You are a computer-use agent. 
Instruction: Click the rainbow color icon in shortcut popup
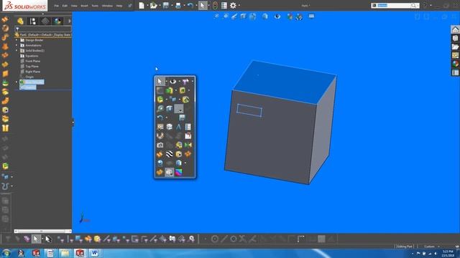pos(178,172)
